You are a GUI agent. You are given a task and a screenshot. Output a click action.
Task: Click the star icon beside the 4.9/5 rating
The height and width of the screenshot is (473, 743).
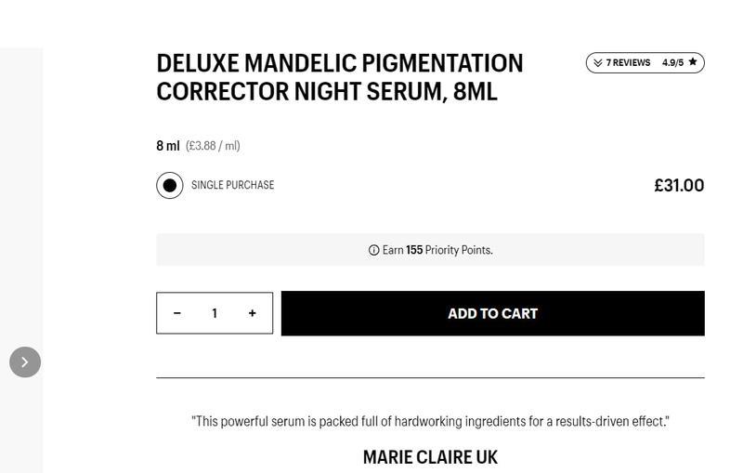click(x=693, y=62)
